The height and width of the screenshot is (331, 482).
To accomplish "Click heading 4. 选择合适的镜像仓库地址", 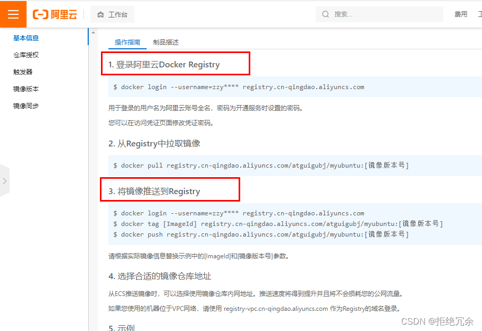I will tap(160, 276).
